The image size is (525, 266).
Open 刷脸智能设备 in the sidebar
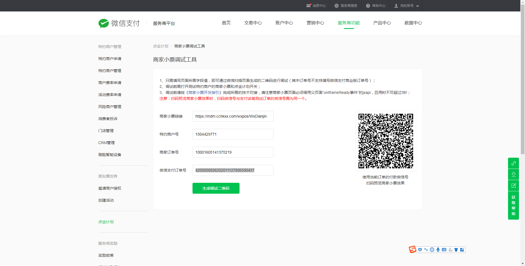[x=110, y=155]
